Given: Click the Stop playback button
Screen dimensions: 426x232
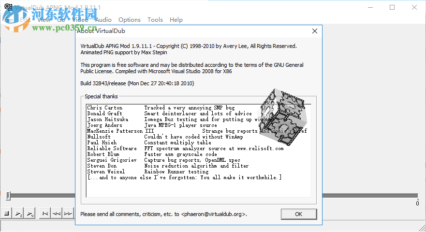Looking at the screenshot, I should point(6,214).
